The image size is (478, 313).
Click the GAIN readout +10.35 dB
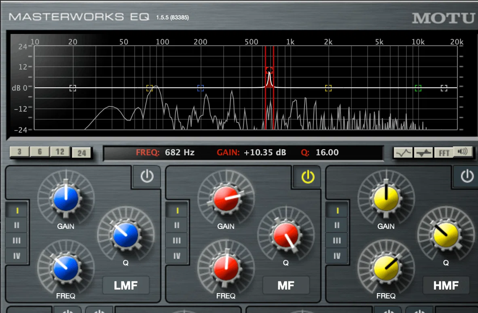click(264, 152)
